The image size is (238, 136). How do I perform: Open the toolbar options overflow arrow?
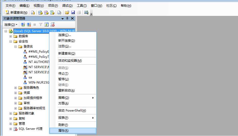coord(91,14)
